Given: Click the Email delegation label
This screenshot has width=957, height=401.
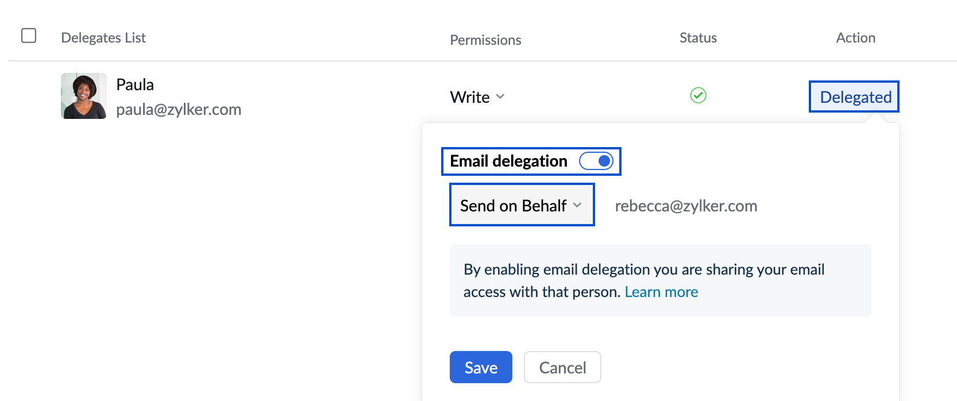Looking at the screenshot, I should pyautogui.click(x=508, y=161).
